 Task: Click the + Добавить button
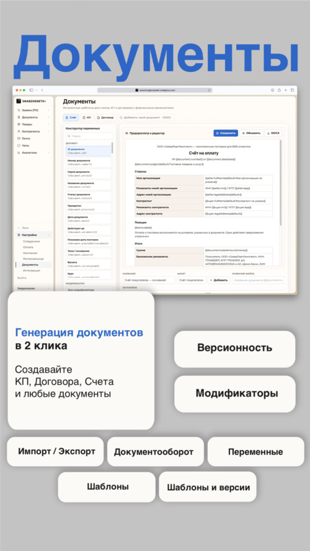pos(219,280)
